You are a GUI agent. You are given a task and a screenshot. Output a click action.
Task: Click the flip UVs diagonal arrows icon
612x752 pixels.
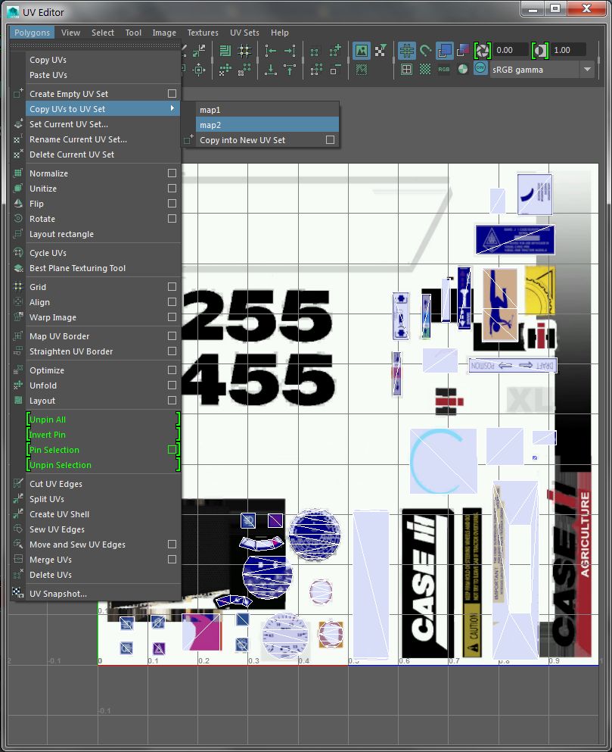[199, 50]
